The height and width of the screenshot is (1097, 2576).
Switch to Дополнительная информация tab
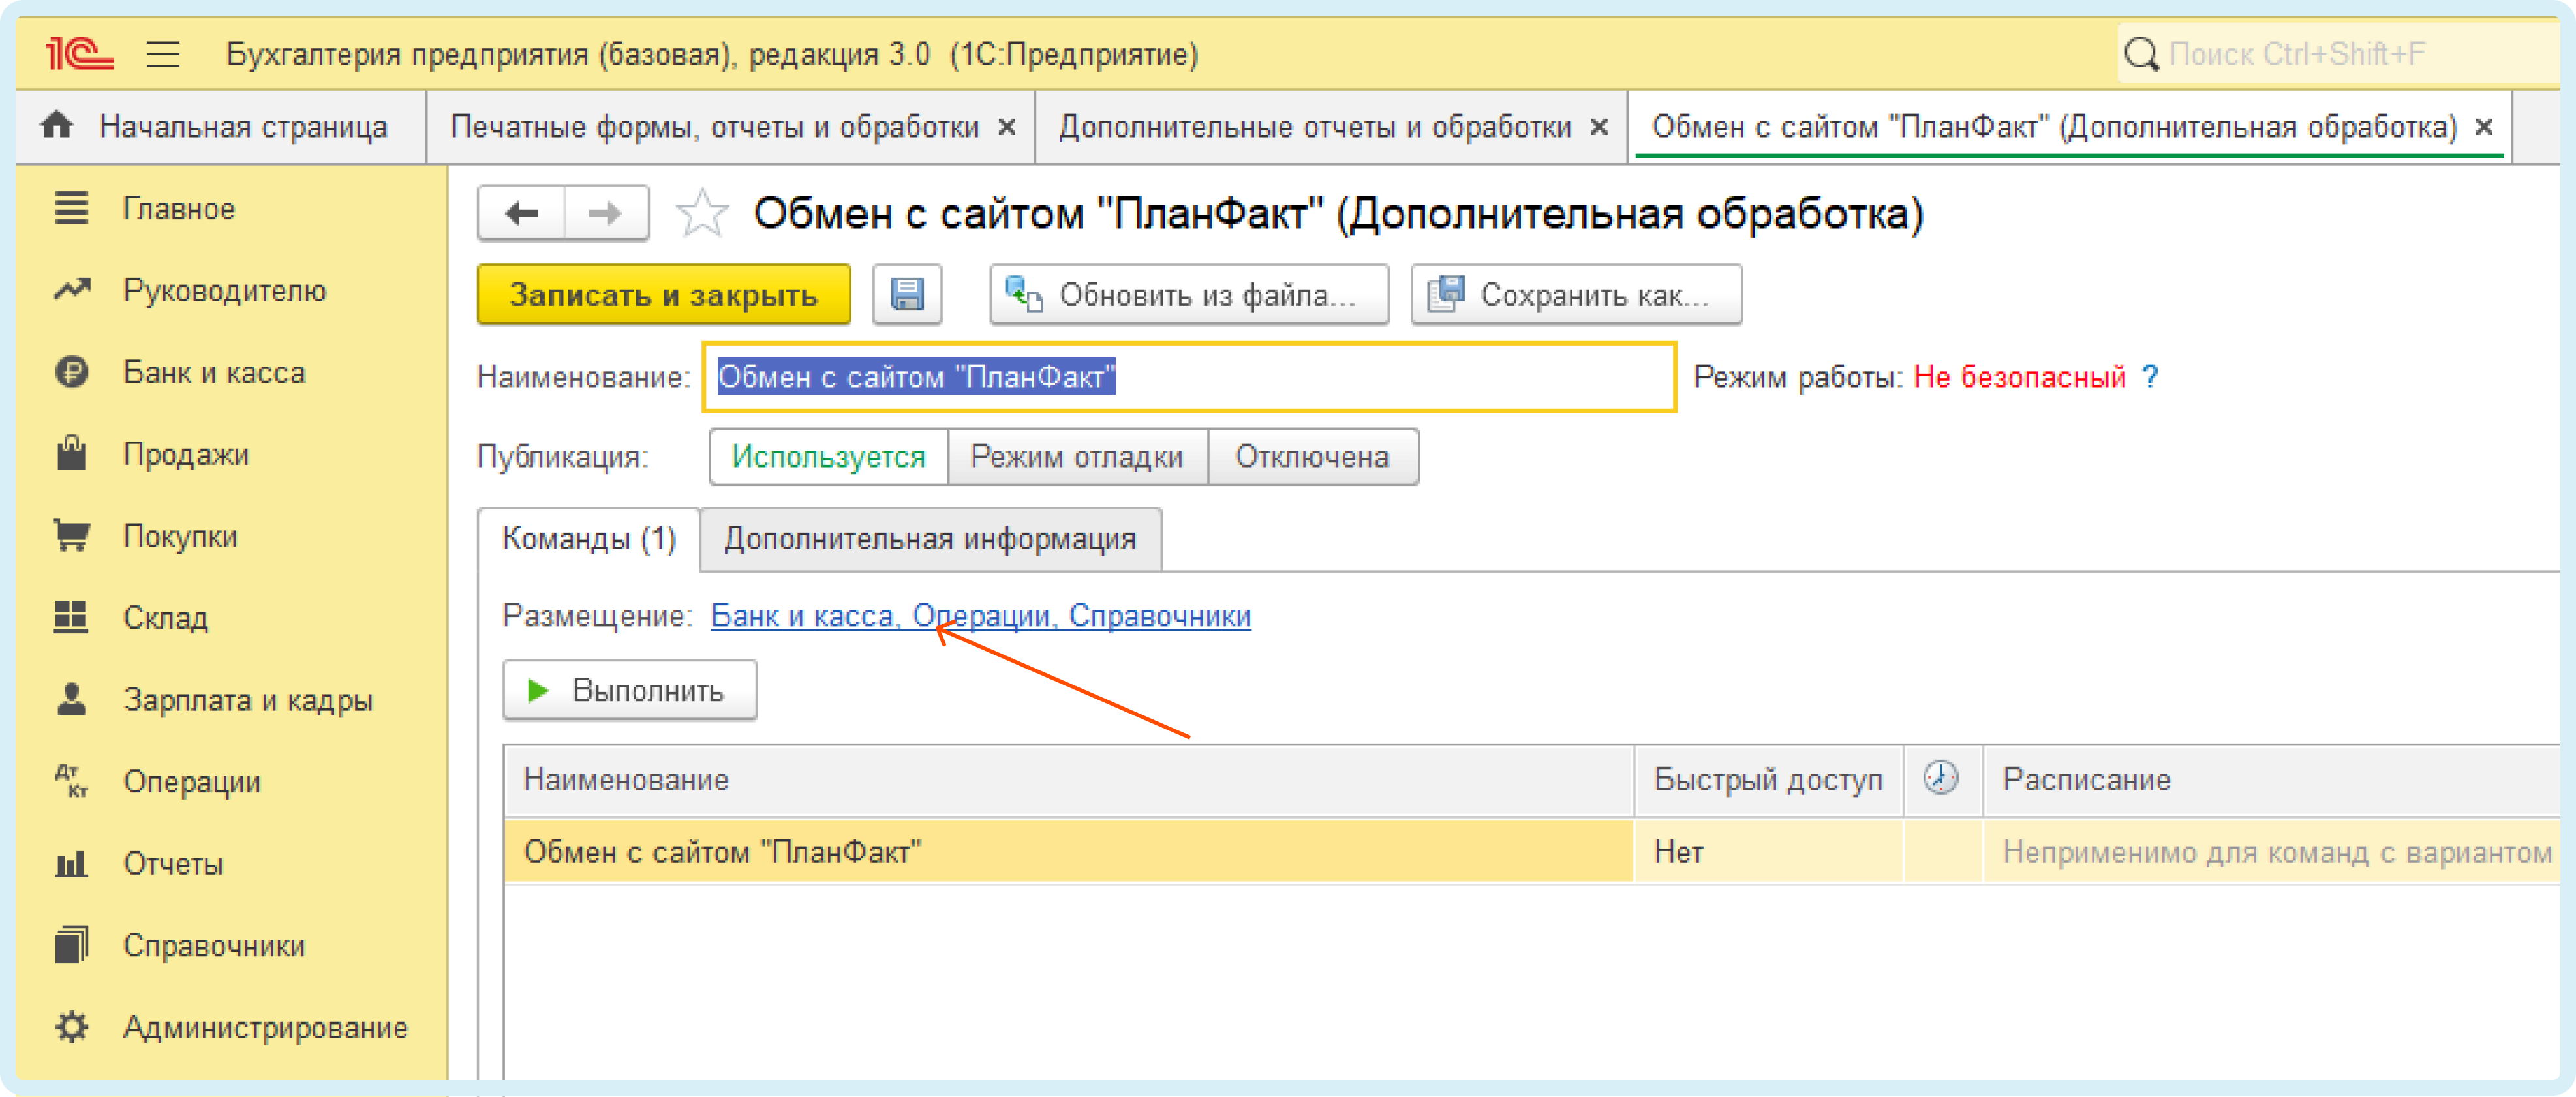click(x=930, y=539)
